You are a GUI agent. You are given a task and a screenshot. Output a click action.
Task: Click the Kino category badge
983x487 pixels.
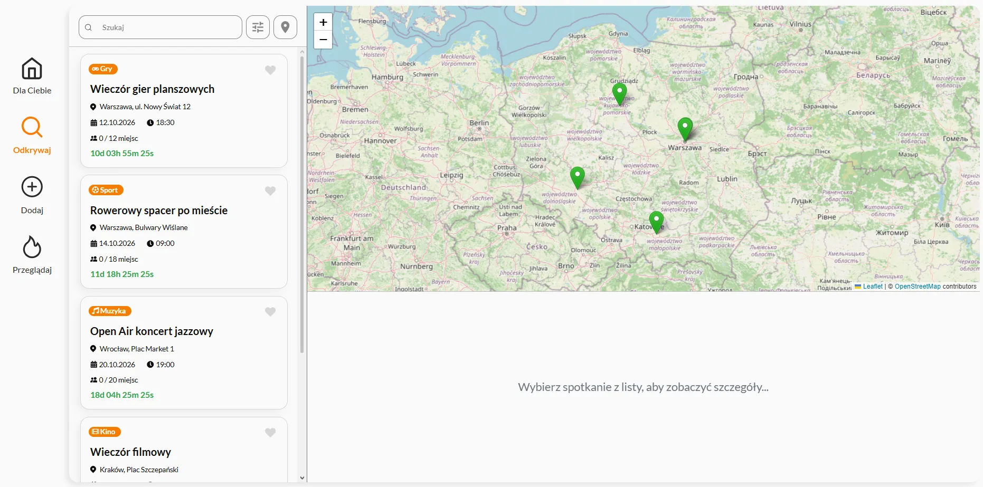click(105, 432)
